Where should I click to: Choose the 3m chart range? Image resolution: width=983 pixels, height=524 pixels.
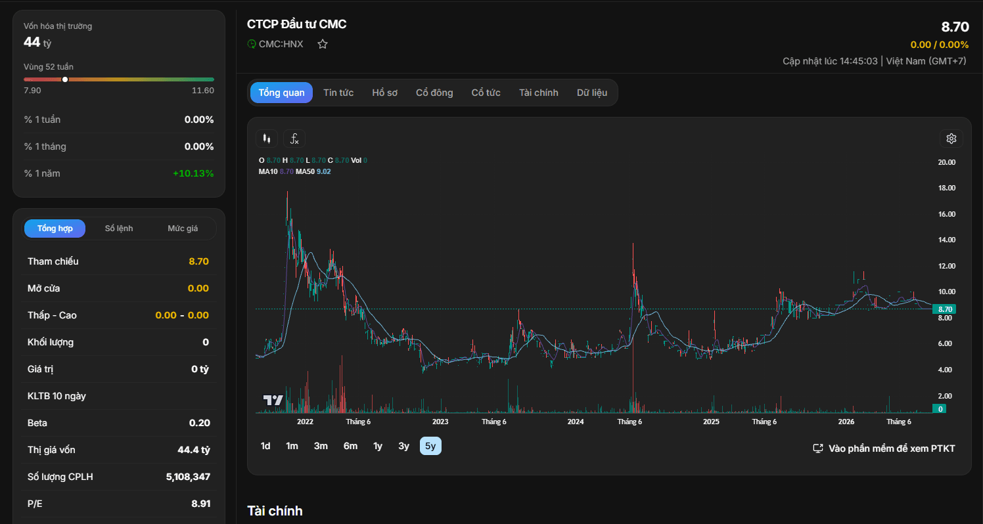pyautogui.click(x=321, y=446)
